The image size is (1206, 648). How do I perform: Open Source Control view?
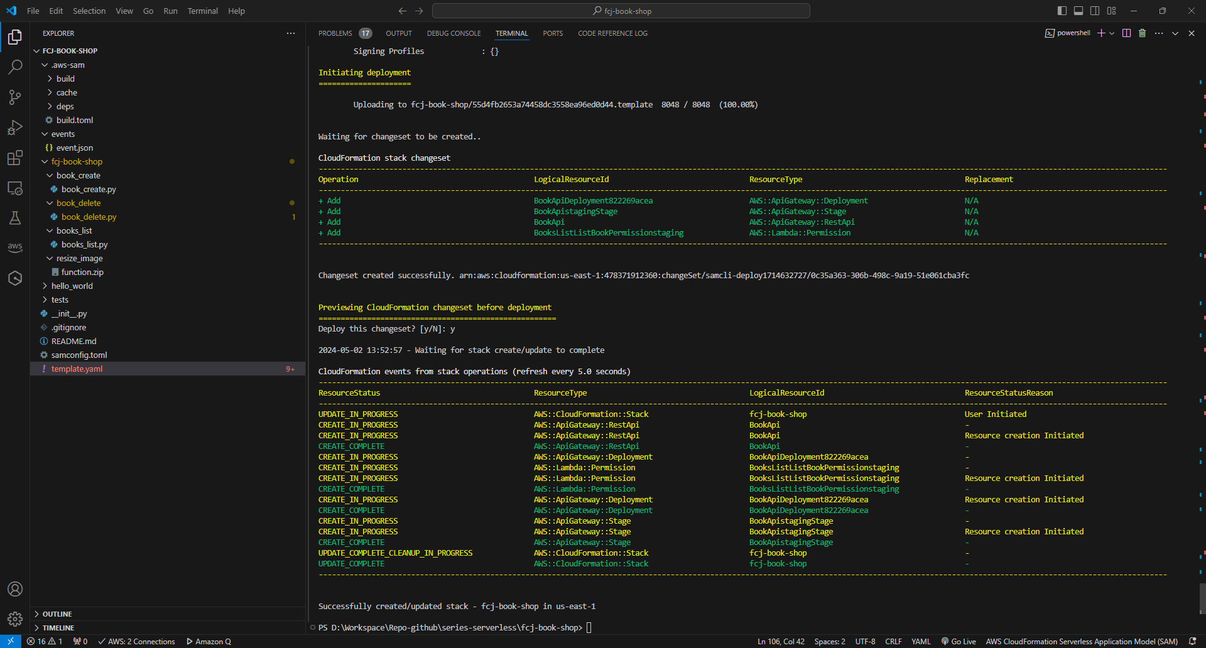(15, 97)
